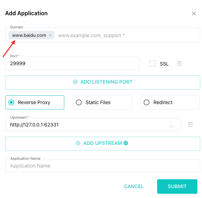Click the badge icon after Add Upstream
The image size is (202, 198).
tap(126, 143)
